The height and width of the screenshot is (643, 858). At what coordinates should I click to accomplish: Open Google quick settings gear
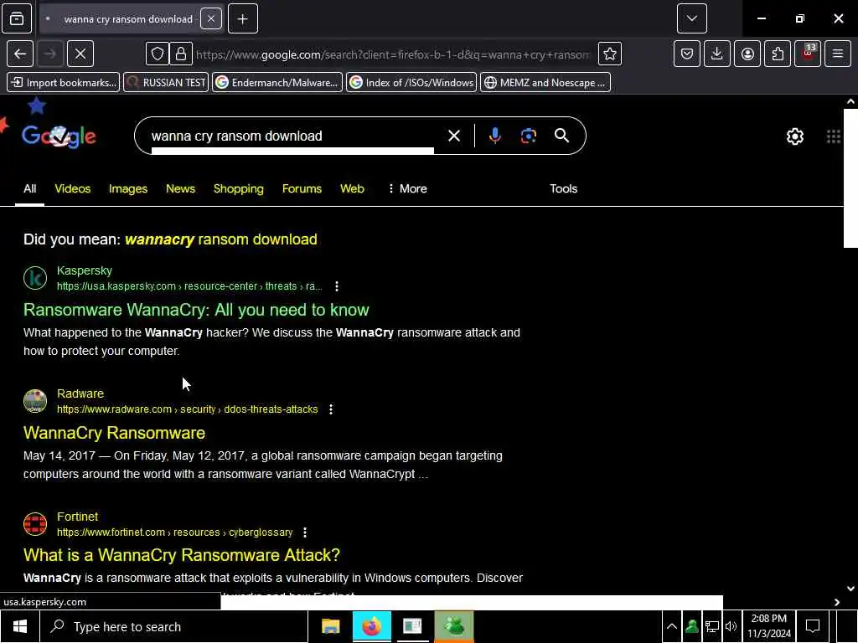[x=794, y=136]
